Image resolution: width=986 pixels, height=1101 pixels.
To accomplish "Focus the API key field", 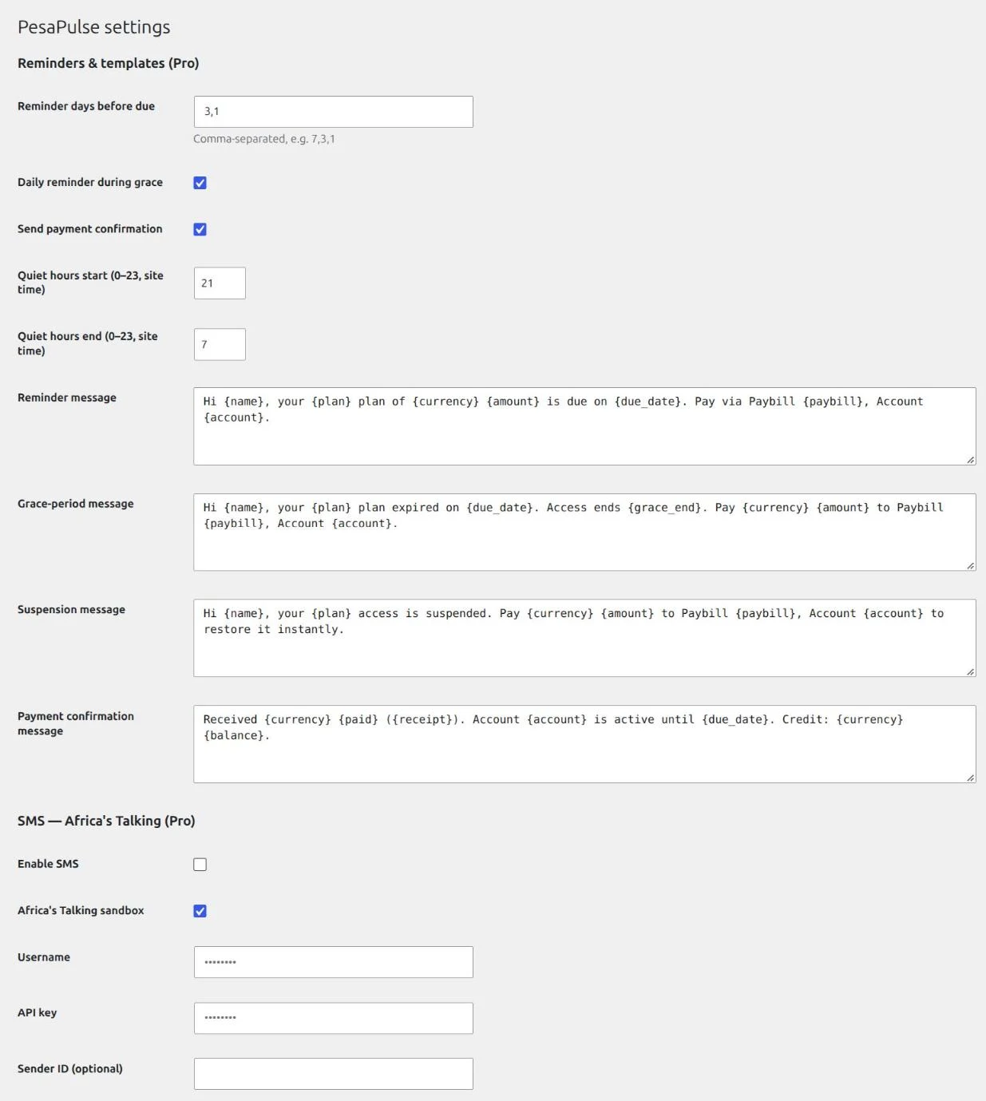I will tap(333, 1018).
